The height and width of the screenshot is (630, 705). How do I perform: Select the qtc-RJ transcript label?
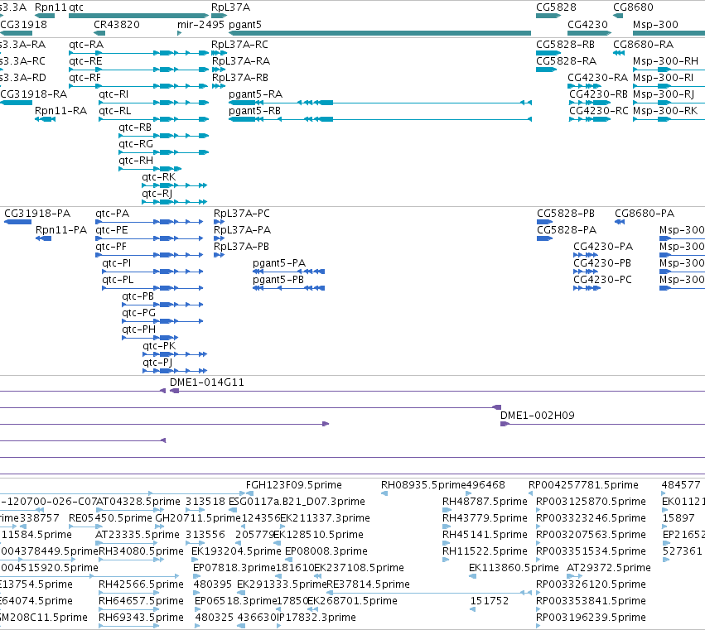(x=157, y=194)
